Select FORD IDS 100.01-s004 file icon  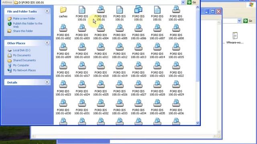pyautogui.click(x=101, y=28)
